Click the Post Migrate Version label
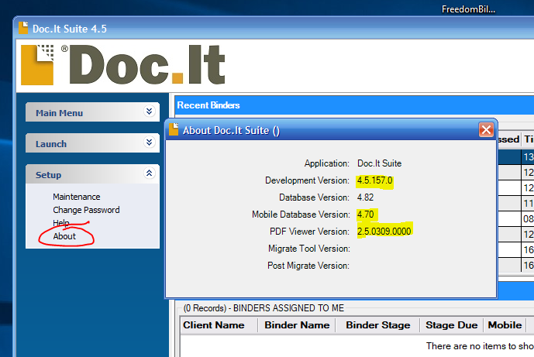The width and height of the screenshot is (534, 357). (308, 266)
